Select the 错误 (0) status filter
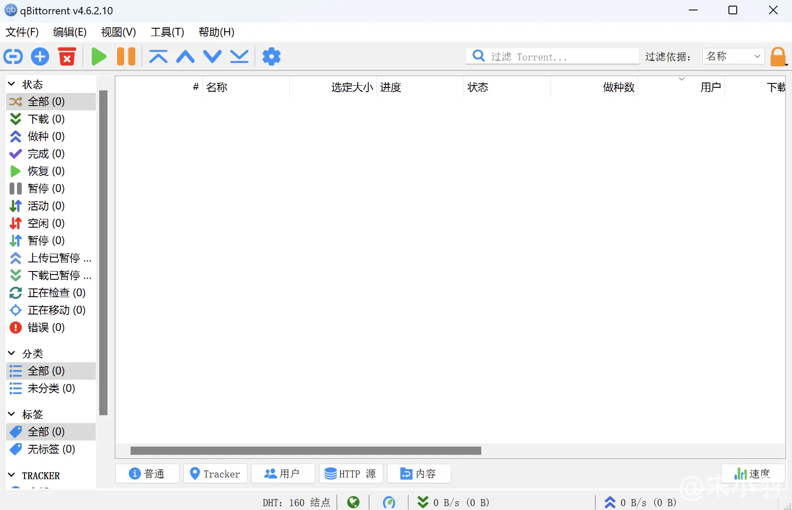 click(46, 328)
